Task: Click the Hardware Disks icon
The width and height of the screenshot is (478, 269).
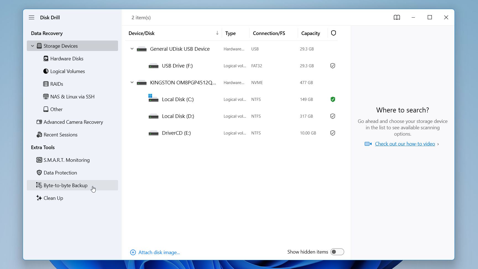Action: 46,58
